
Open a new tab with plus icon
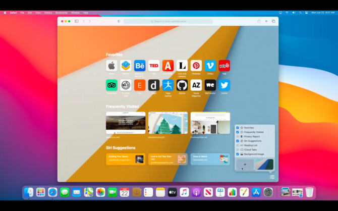click(266, 21)
